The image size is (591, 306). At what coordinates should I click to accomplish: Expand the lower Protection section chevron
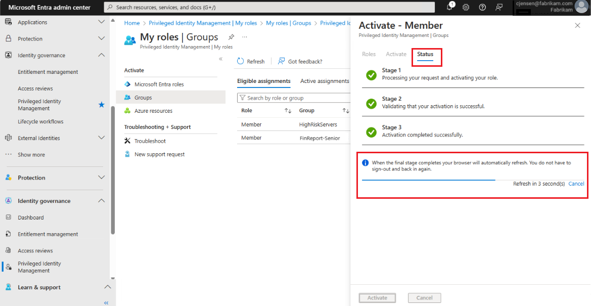(102, 178)
